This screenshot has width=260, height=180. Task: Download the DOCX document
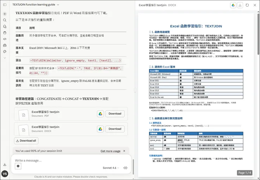[115, 129]
